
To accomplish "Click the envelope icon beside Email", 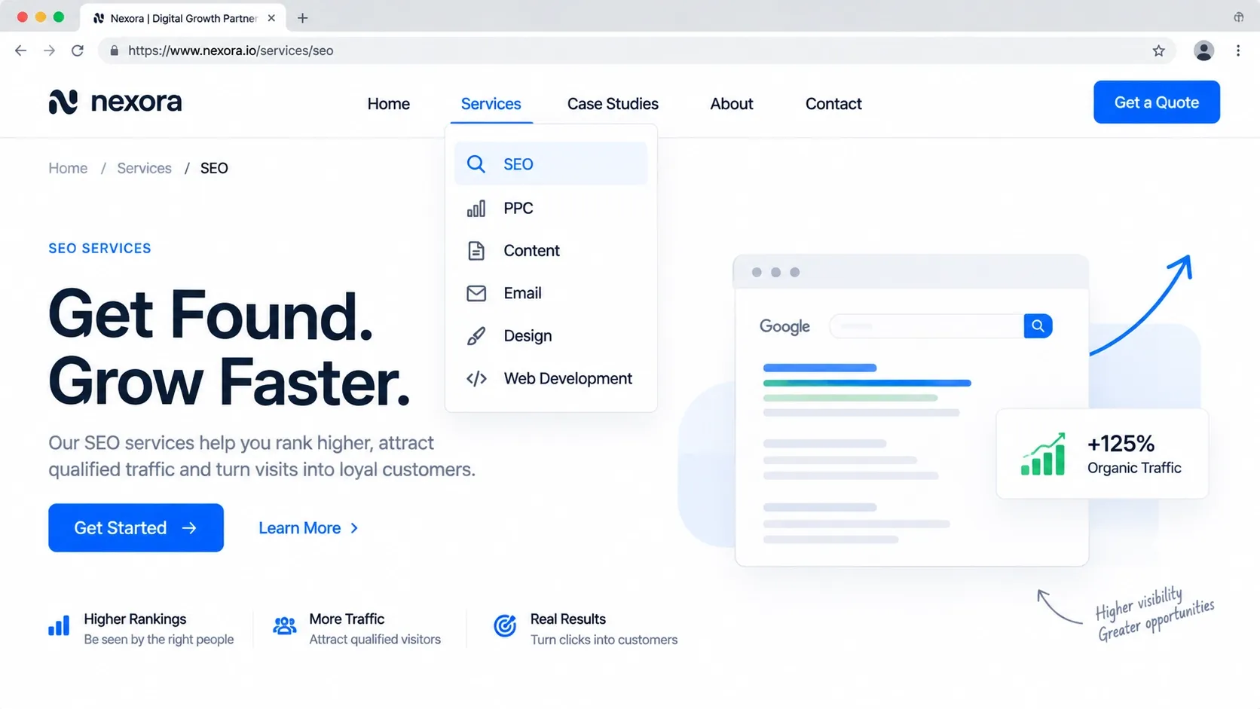I will coord(476,293).
